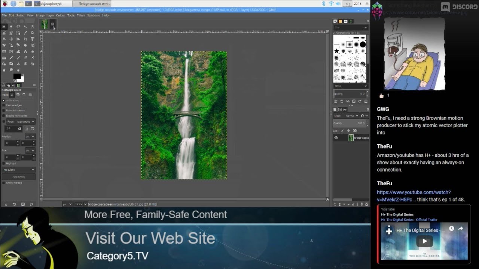This screenshot has width=479, height=269.
Task: Enable Shrink merged checkbox
Action: [x=4, y=183]
